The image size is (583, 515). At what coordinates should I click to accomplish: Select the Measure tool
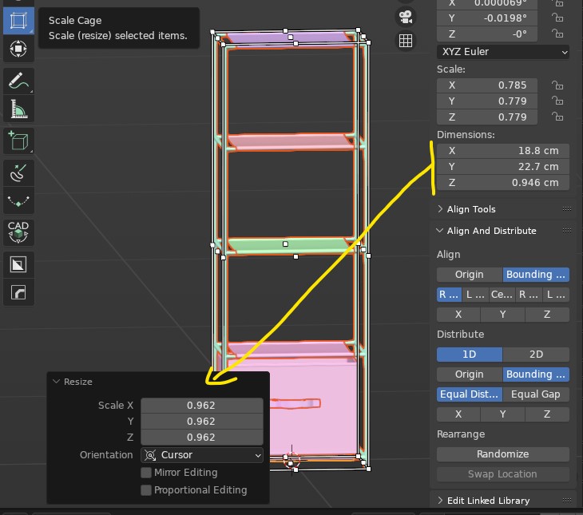18,109
